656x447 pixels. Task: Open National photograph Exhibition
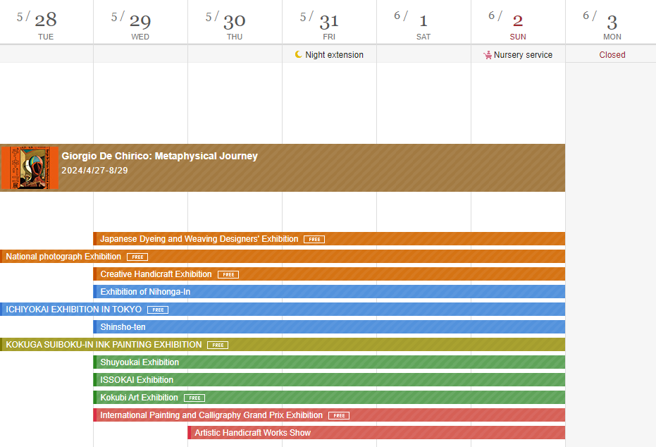tap(283, 256)
